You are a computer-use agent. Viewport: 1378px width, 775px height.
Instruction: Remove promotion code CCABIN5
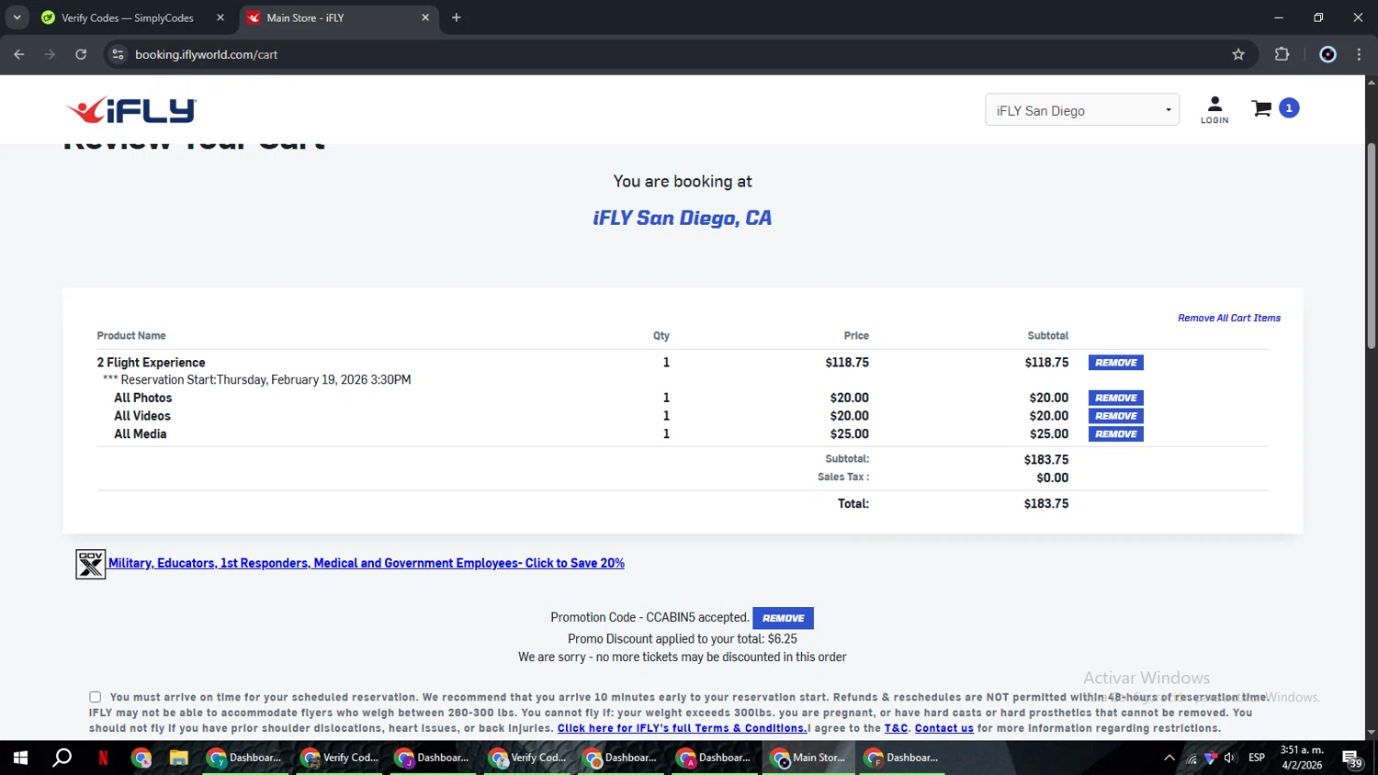[784, 618]
